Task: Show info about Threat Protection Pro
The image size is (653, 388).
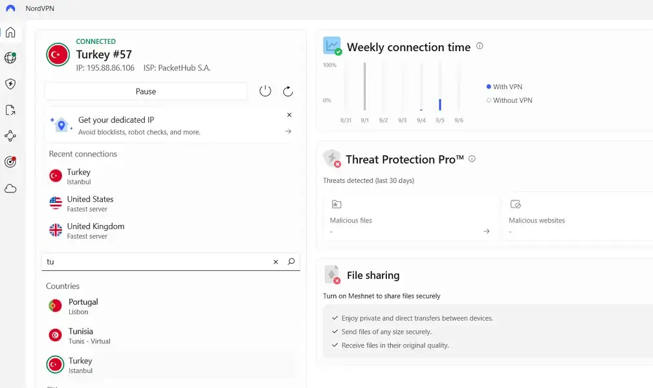Action: click(472, 158)
